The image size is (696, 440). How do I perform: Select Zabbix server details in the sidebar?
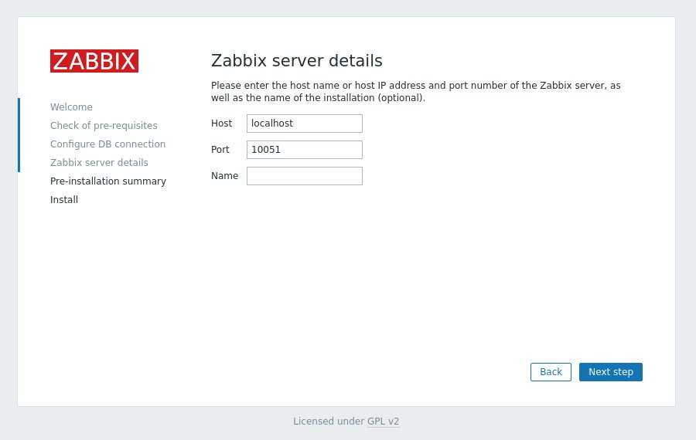click(x=99, y=163)
